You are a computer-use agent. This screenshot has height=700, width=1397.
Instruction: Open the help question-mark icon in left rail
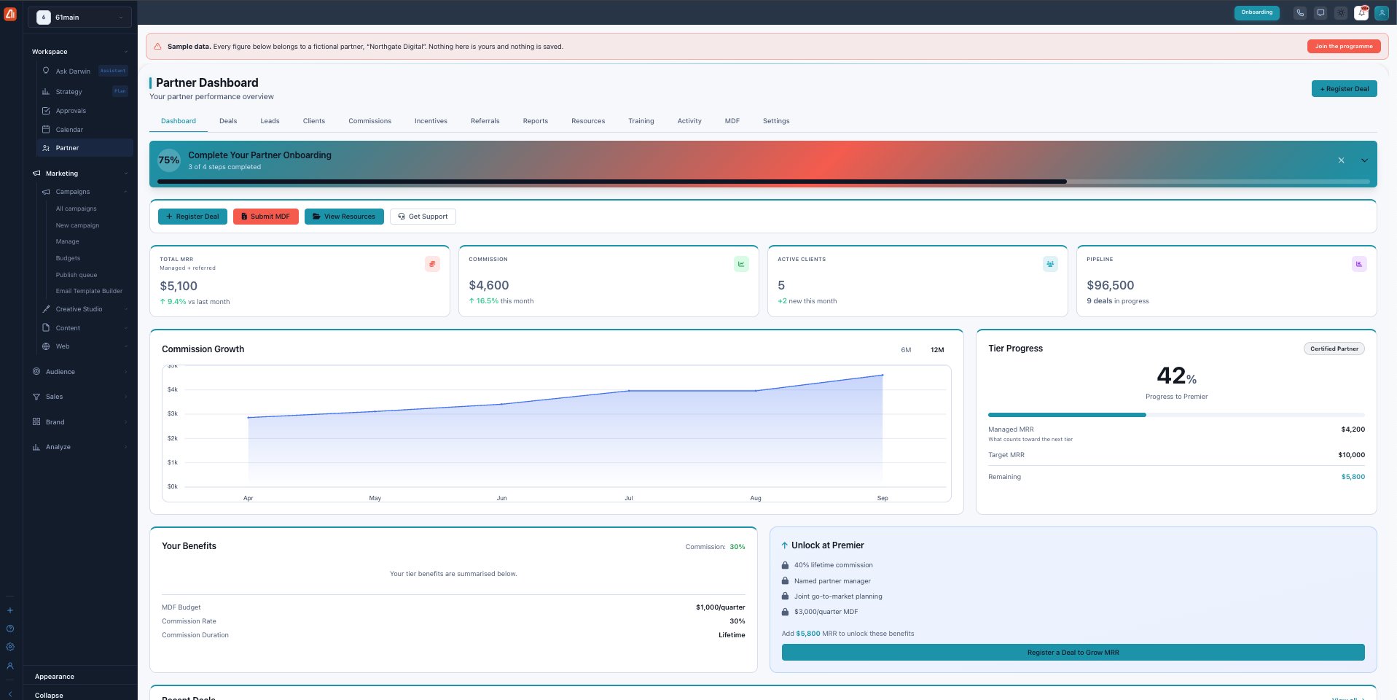pyautogui.click(x=10, y=629)
